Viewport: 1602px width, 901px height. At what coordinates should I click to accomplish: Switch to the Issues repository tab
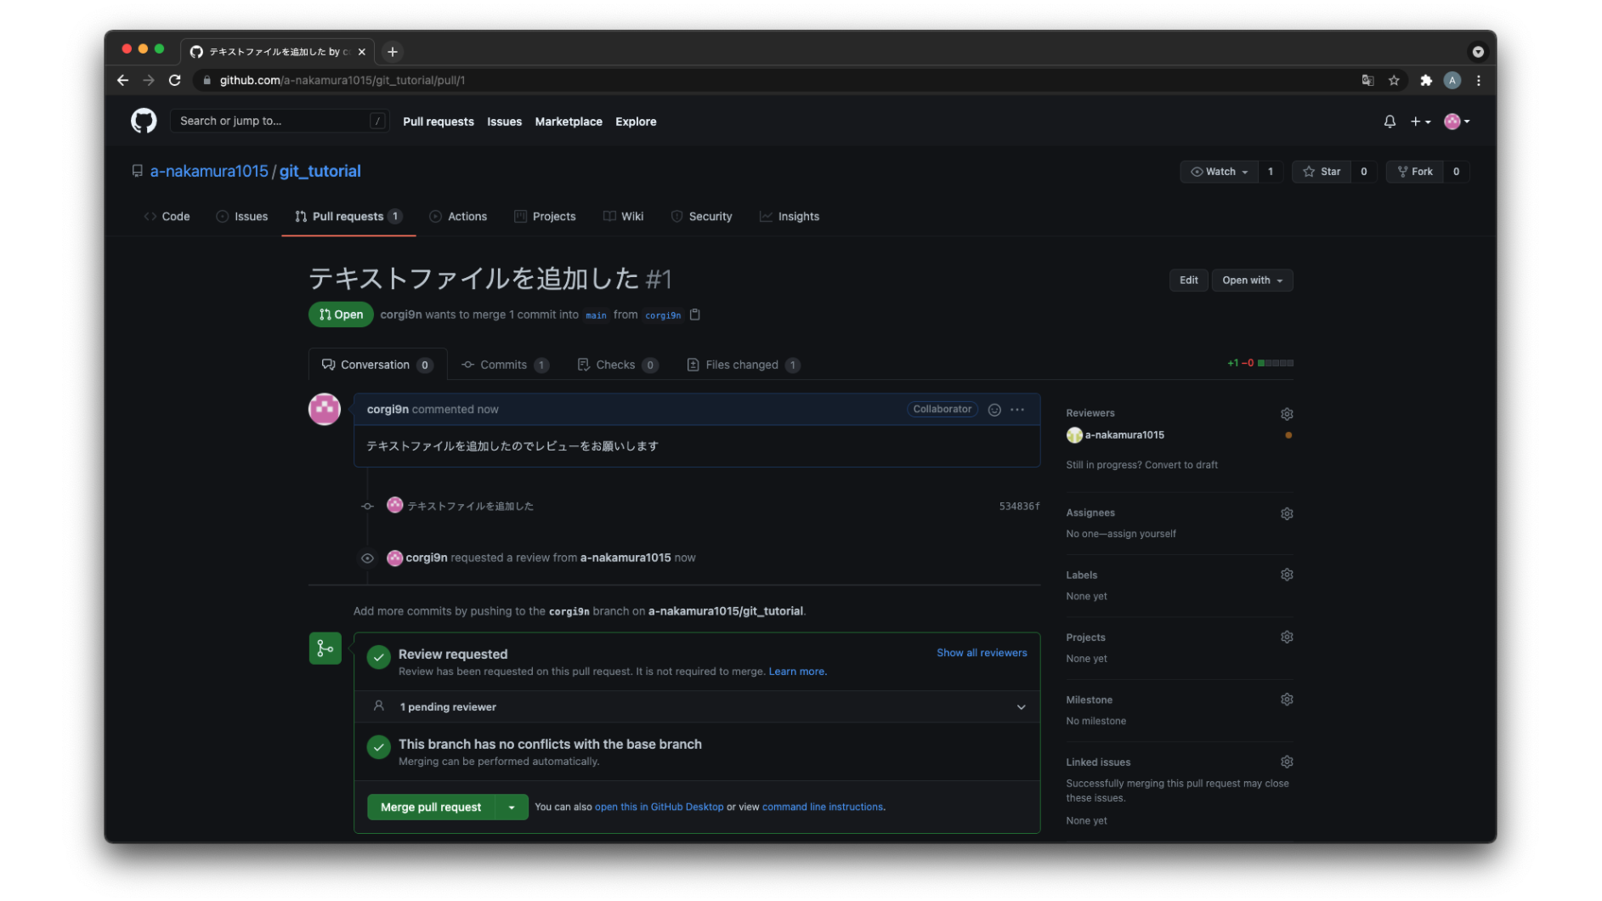coord(242,217)
